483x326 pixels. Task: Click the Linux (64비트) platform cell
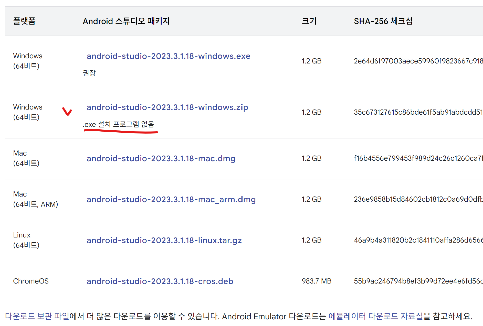point(26,240)
